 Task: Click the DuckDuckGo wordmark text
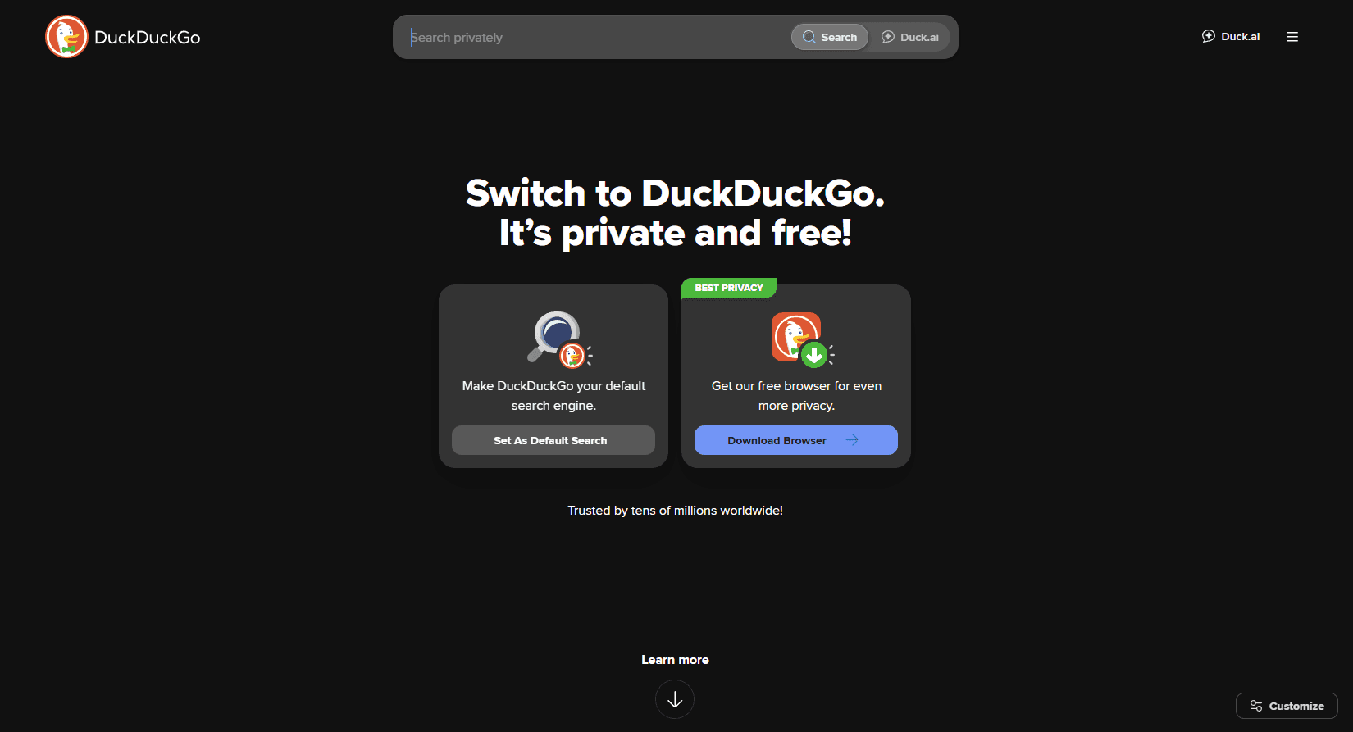click(148, 38)
